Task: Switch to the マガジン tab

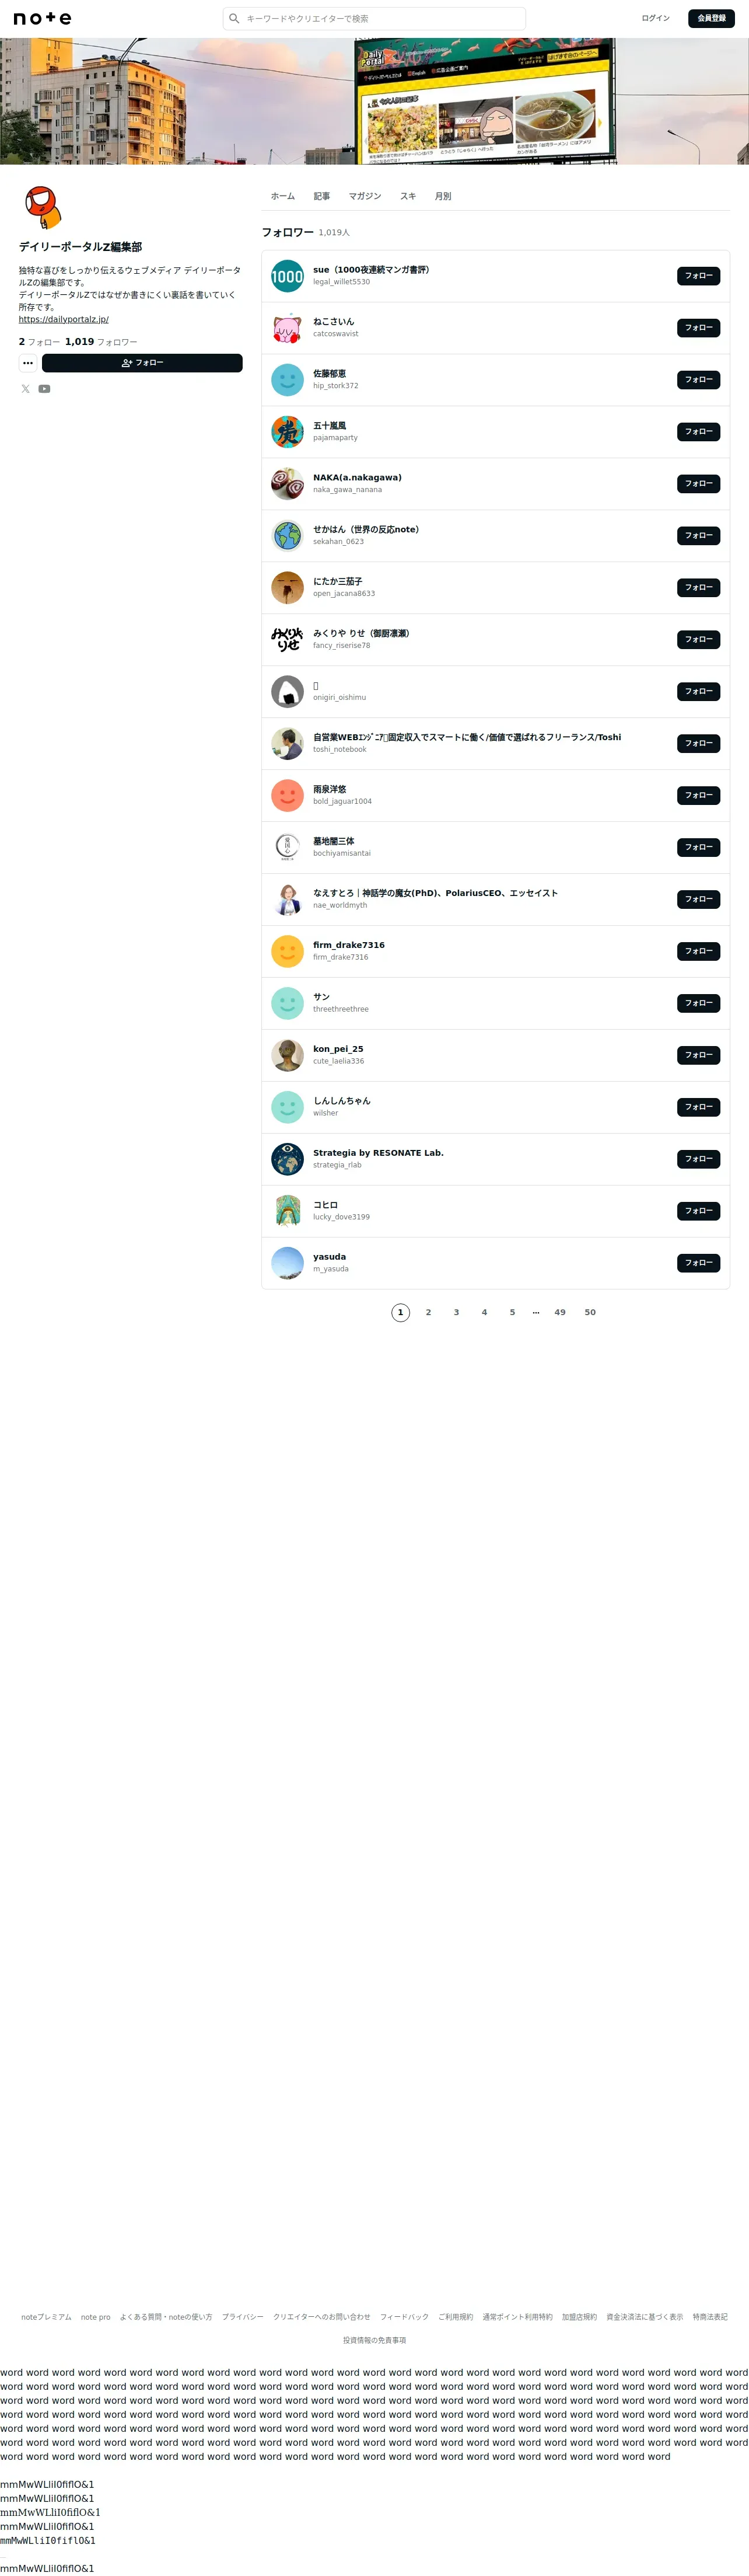Action: pyautogui.click(x=365, y=196)
